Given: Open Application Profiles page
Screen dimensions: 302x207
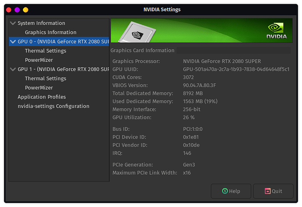Looking at the screenshot, I should tap(42, 97).
